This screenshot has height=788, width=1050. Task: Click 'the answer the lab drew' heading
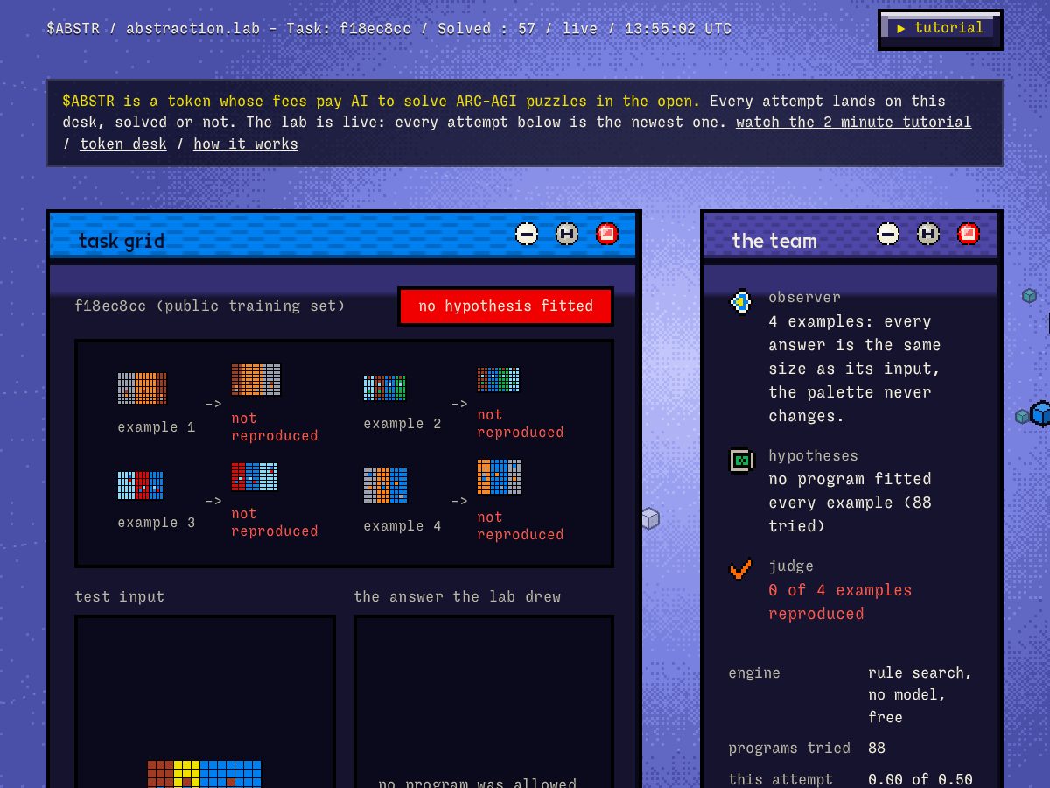pos(458,596)
